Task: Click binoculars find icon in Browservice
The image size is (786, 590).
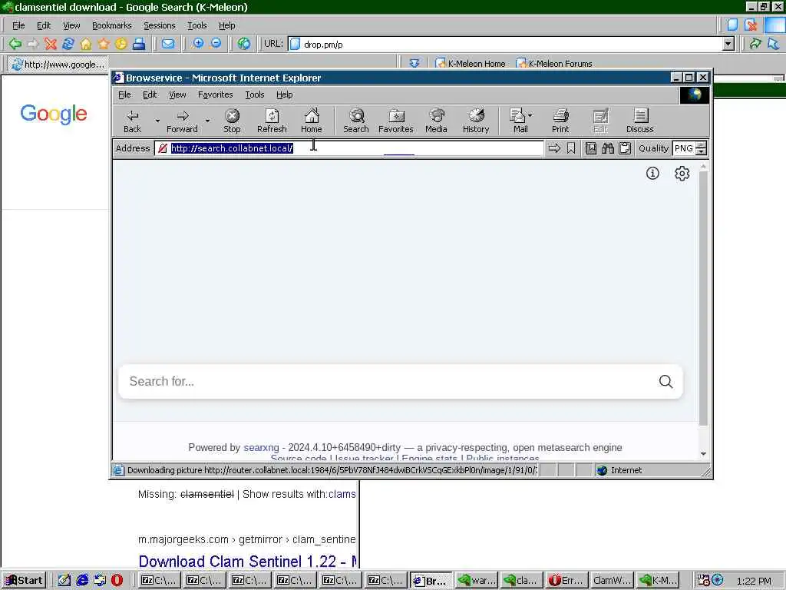Action: click(608, 148)
